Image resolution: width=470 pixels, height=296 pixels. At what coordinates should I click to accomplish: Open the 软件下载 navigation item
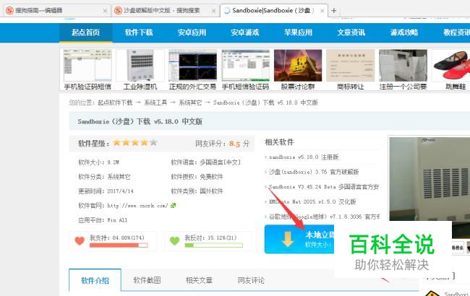139,32
